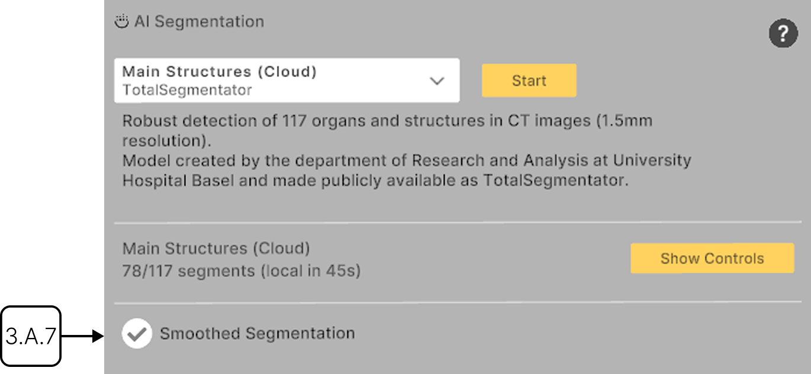This screenshot has width=811, height=374.
Task: Expand the model dropdown chevron arrow
Action: (x=437, y=81)
